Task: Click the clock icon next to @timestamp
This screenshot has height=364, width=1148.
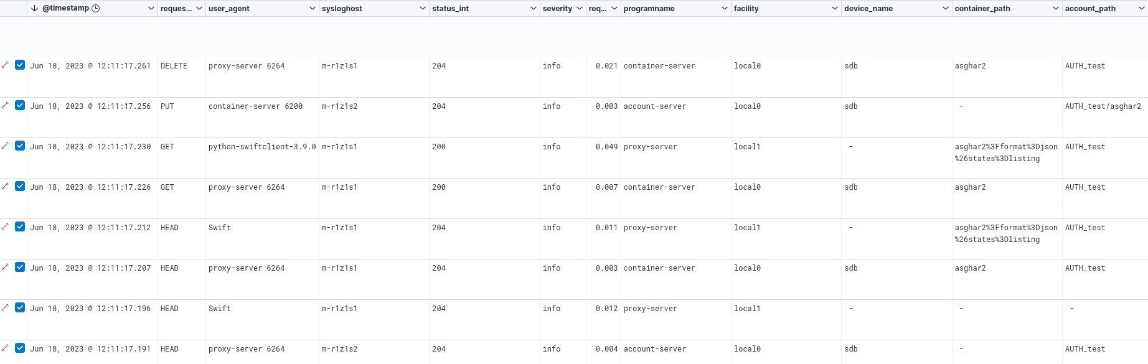Action: click(x=96, y=8)
